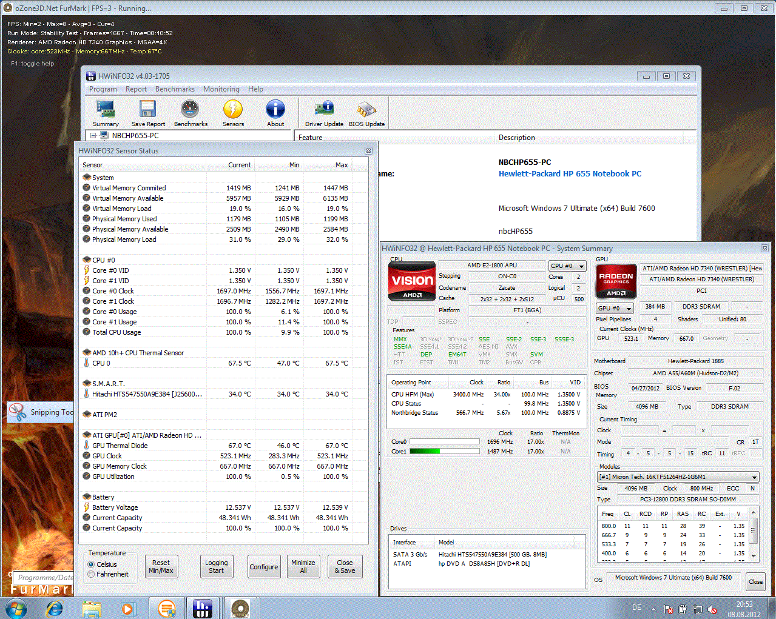Open the Snipping Tool scissors icon

tap(18, 412)
